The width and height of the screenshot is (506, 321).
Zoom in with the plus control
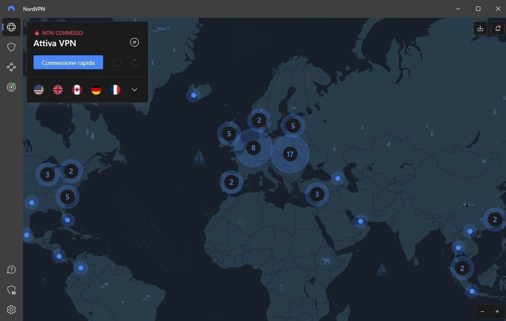[496, 311]
